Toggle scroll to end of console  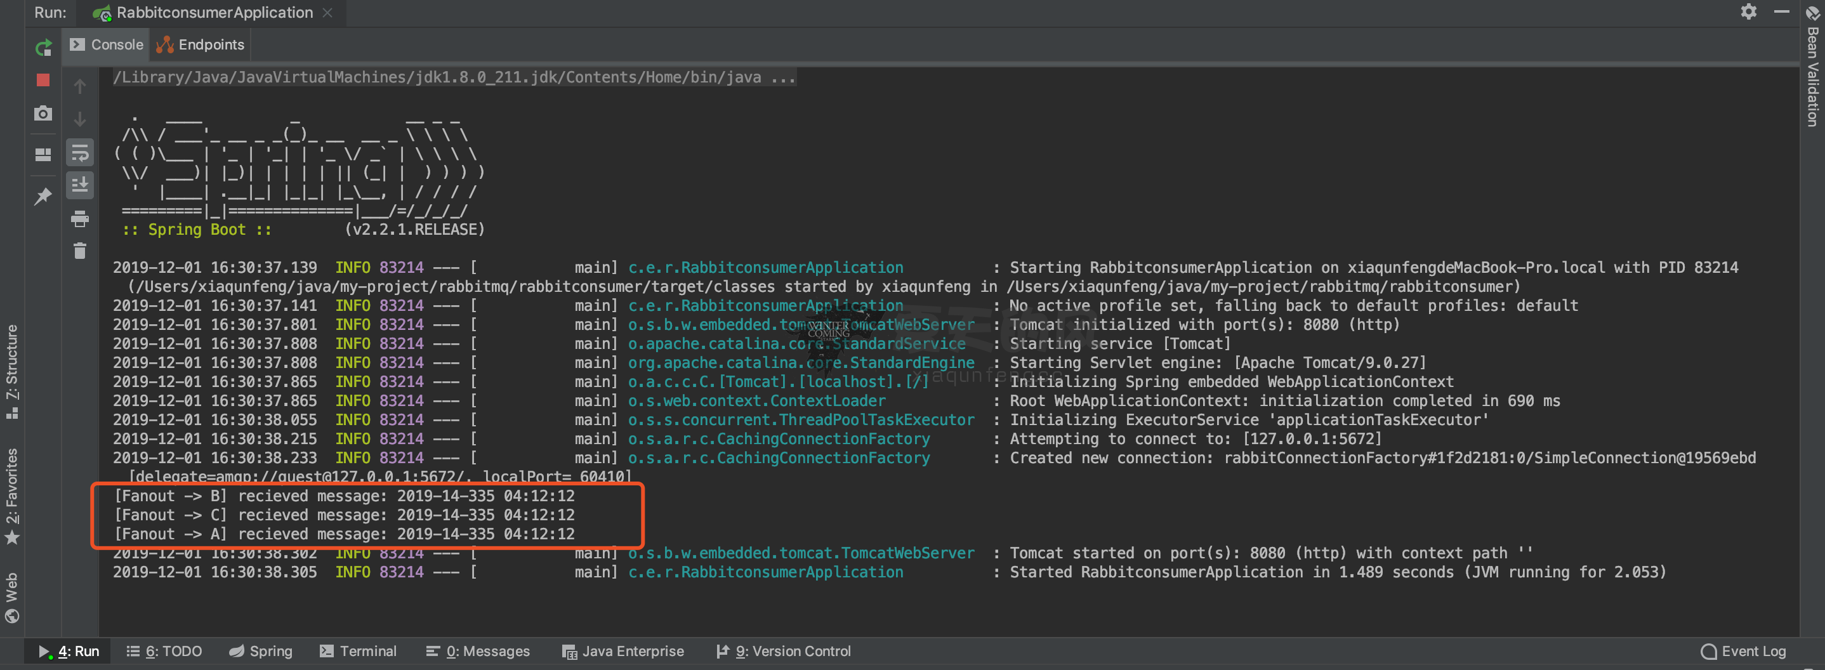point(80,185)
